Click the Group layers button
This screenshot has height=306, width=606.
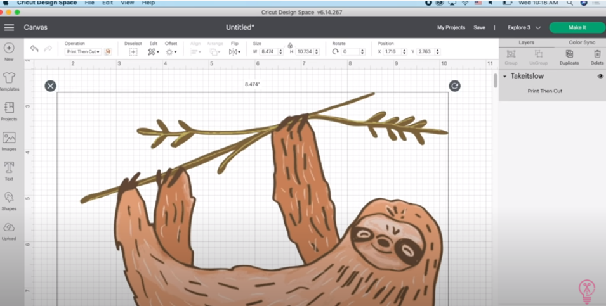pyautogui.click(x=511, y=57)
